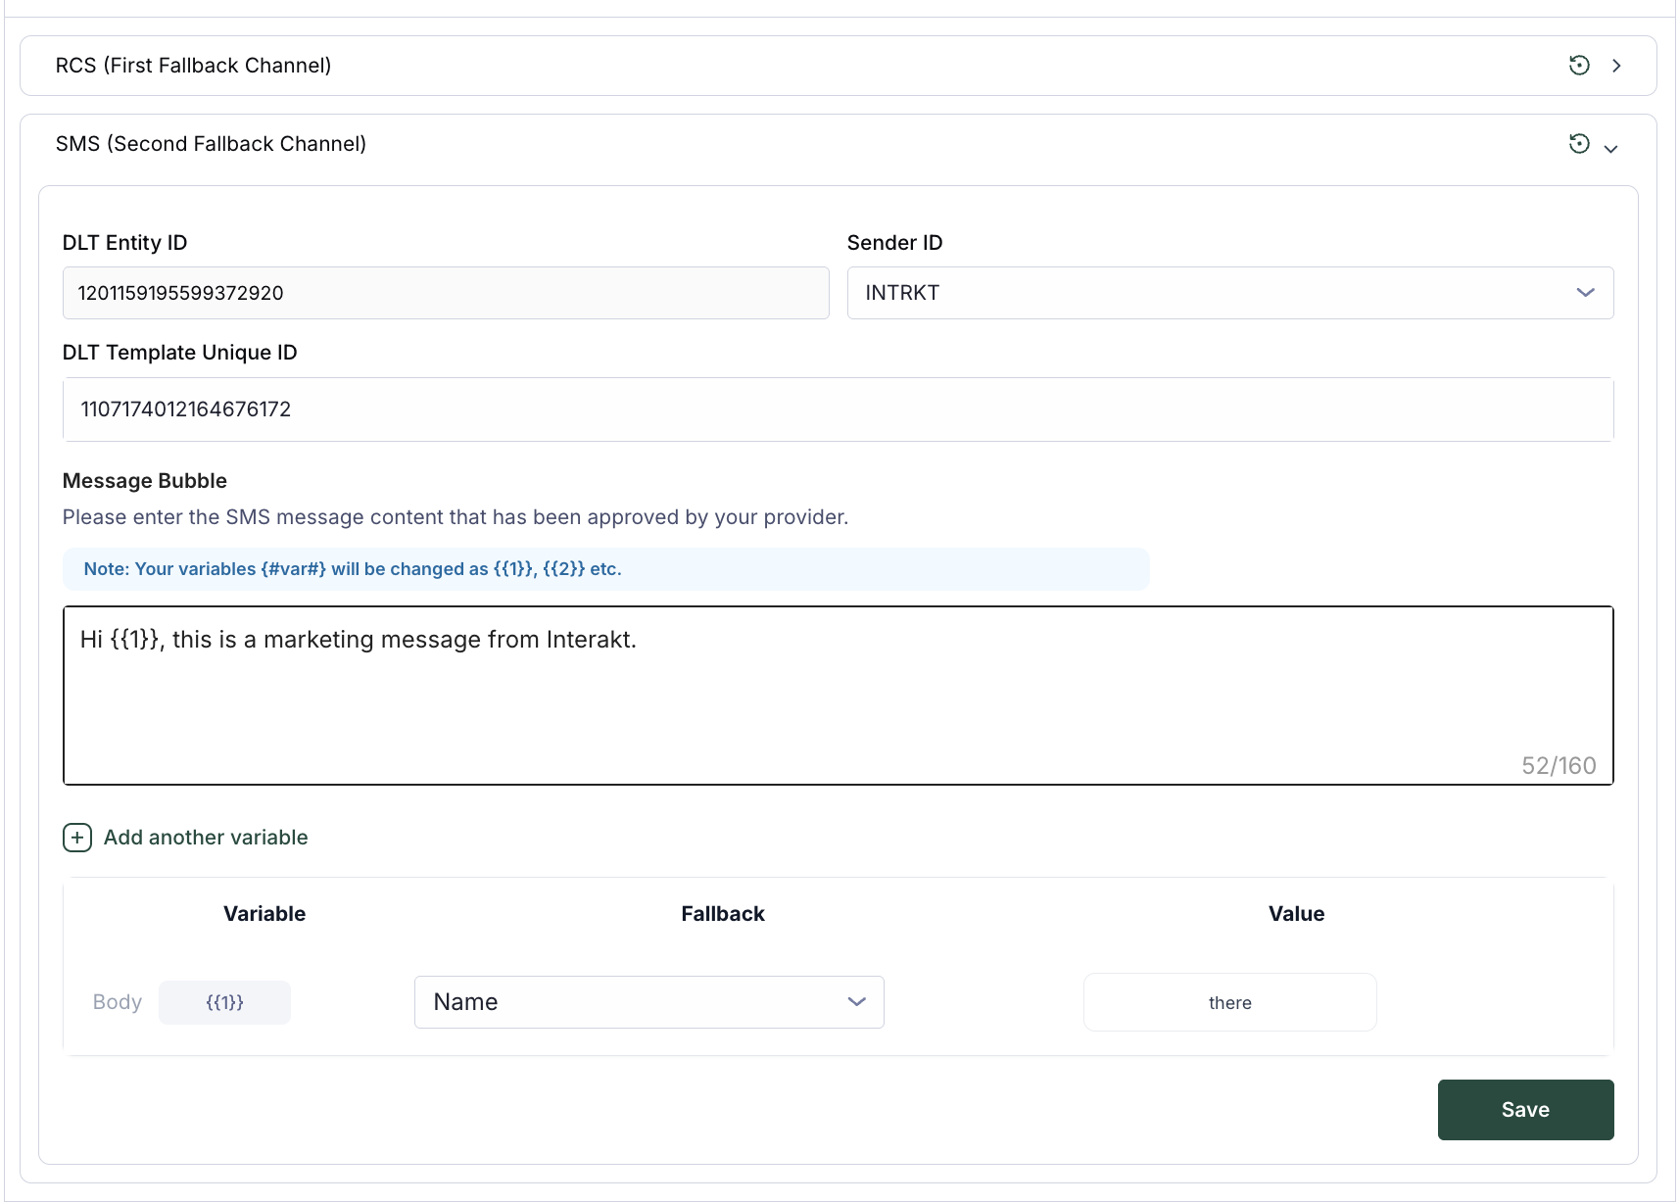Click the 52/160 character counter

pyautogui.click(x=1558, y=766)
